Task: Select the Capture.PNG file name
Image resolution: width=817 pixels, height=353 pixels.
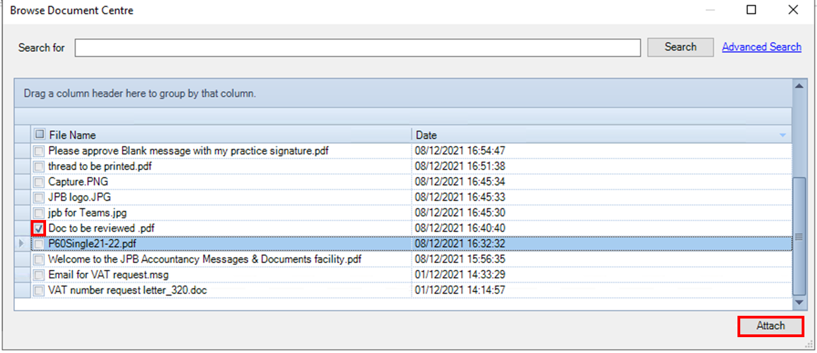Action: 79,182
